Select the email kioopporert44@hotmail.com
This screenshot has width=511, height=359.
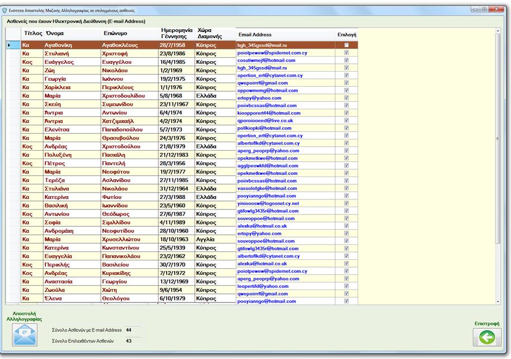click(269, 113)
